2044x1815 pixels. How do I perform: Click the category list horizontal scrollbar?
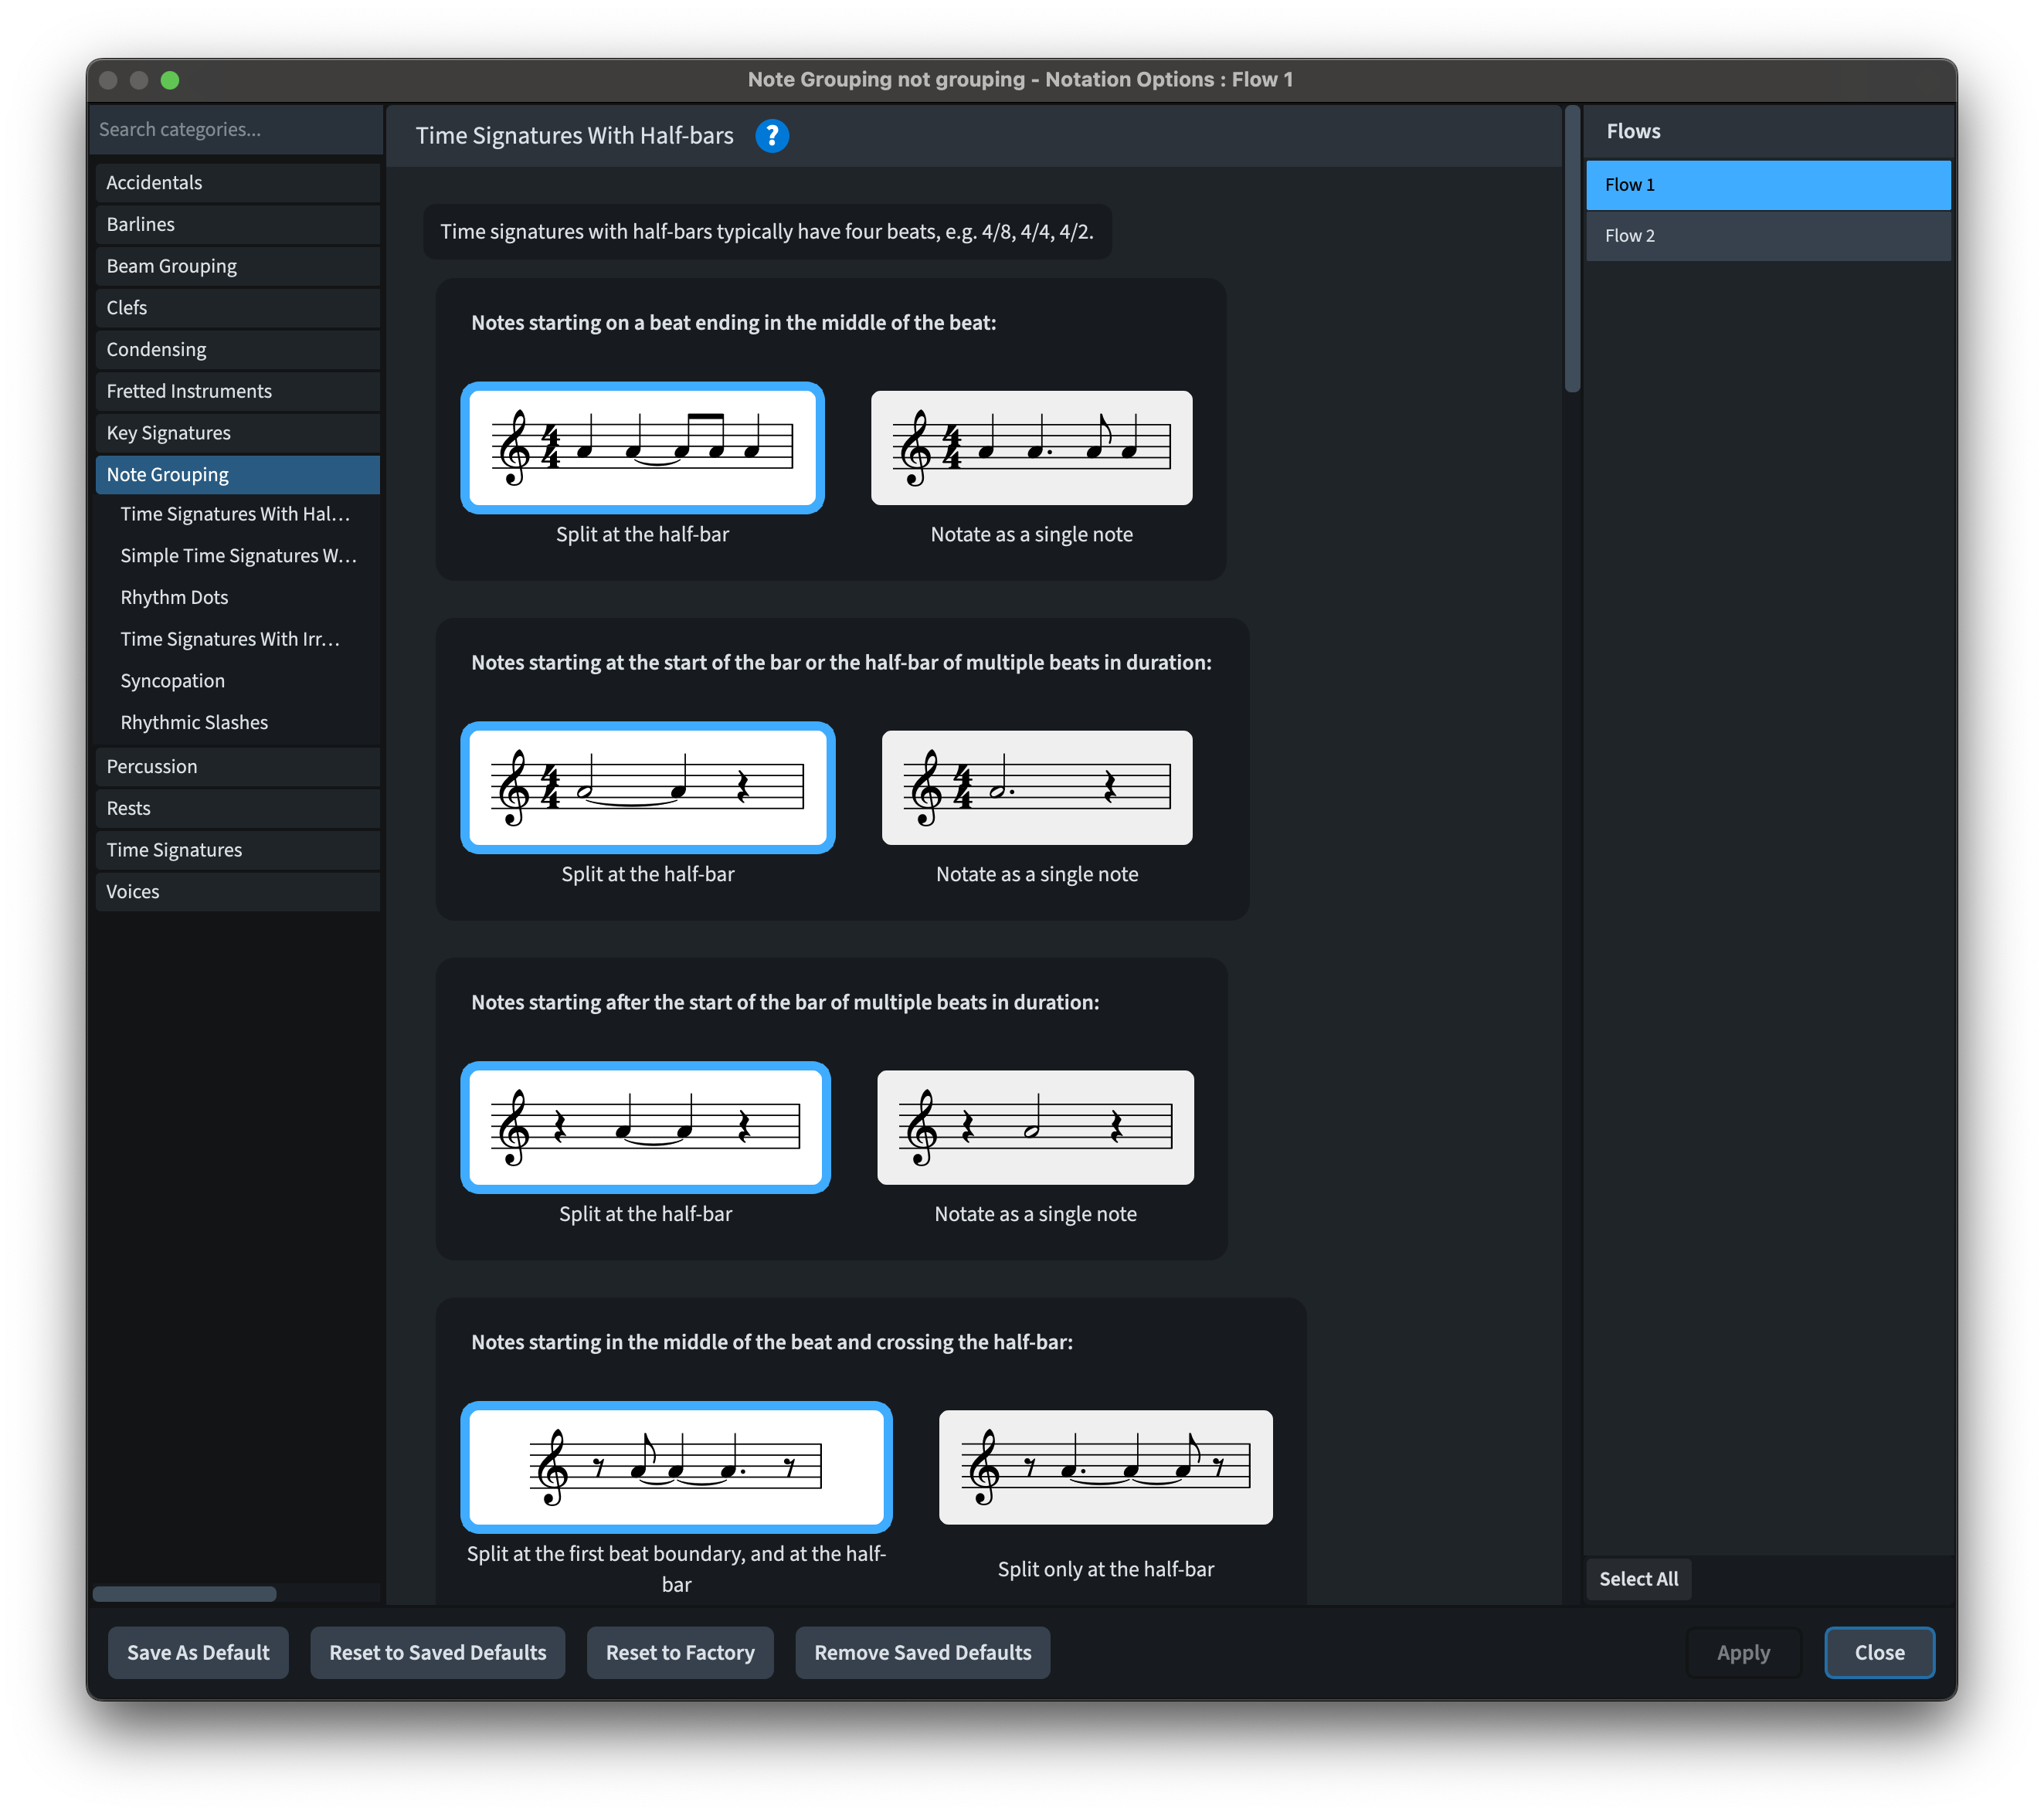185,1594
